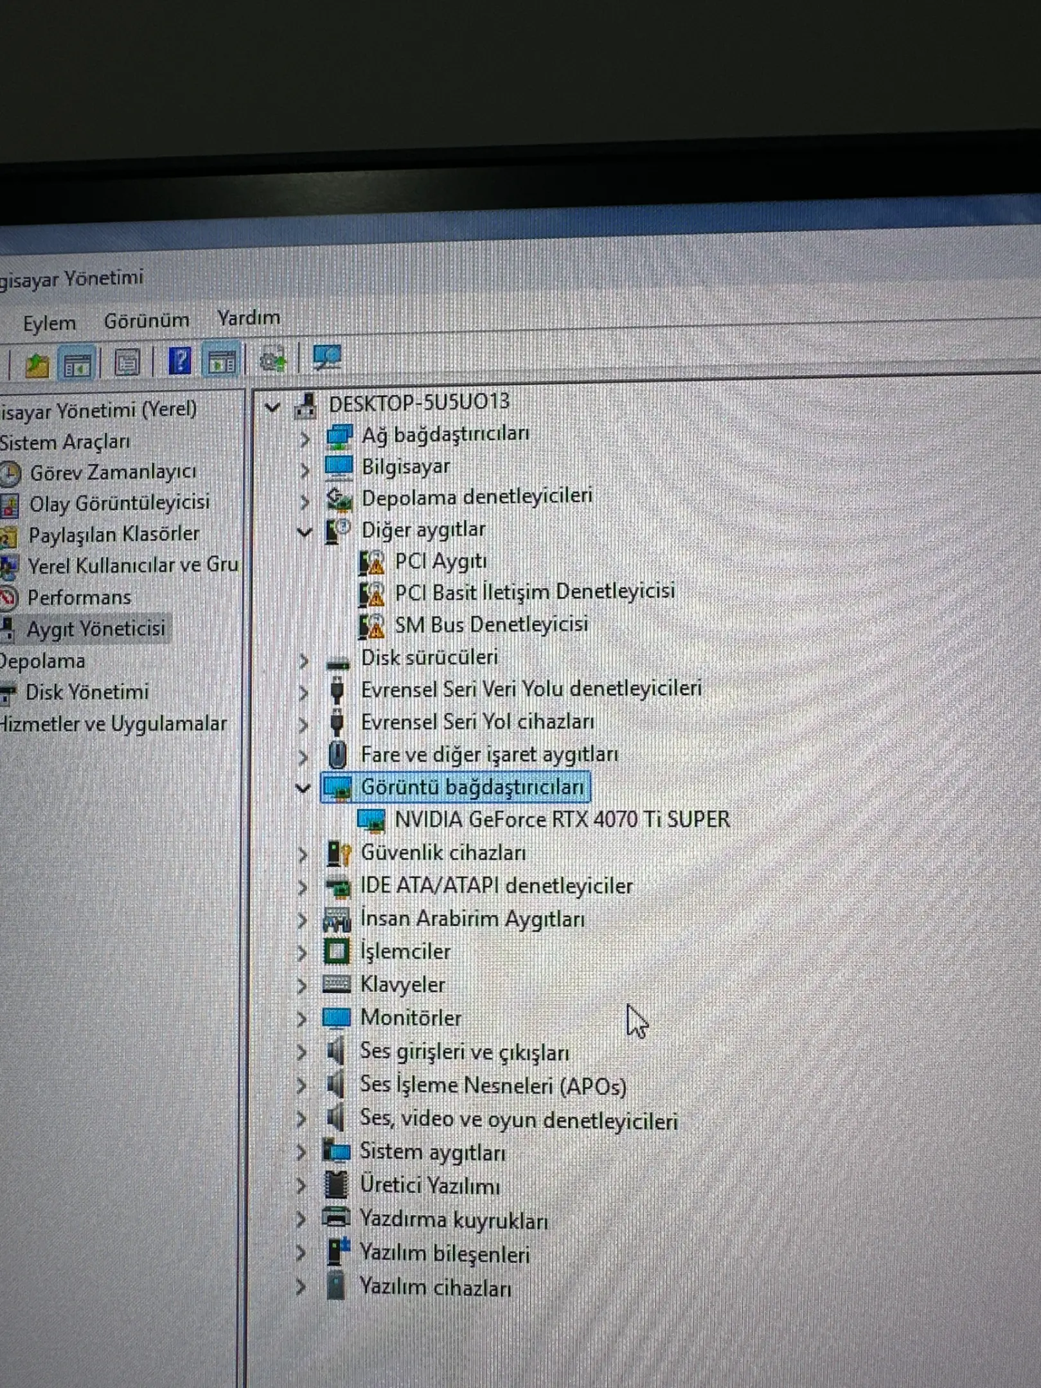This screenshot has height=1388, width=1041.
Task: Click the blue Help question mark toolbar icon
Action: point(179,361)
